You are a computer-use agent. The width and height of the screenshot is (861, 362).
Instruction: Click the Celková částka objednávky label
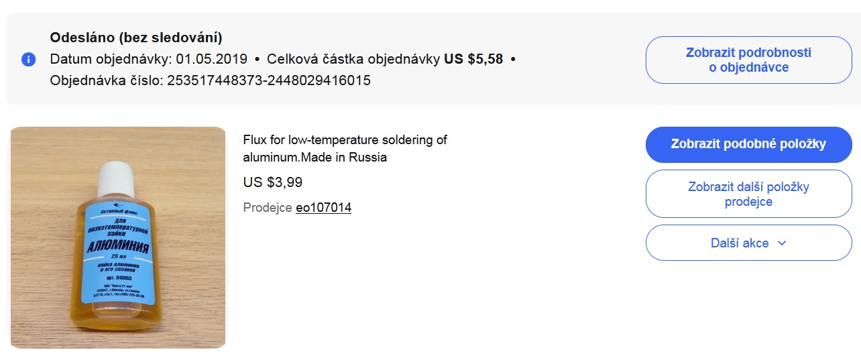[x=353, y=59]
